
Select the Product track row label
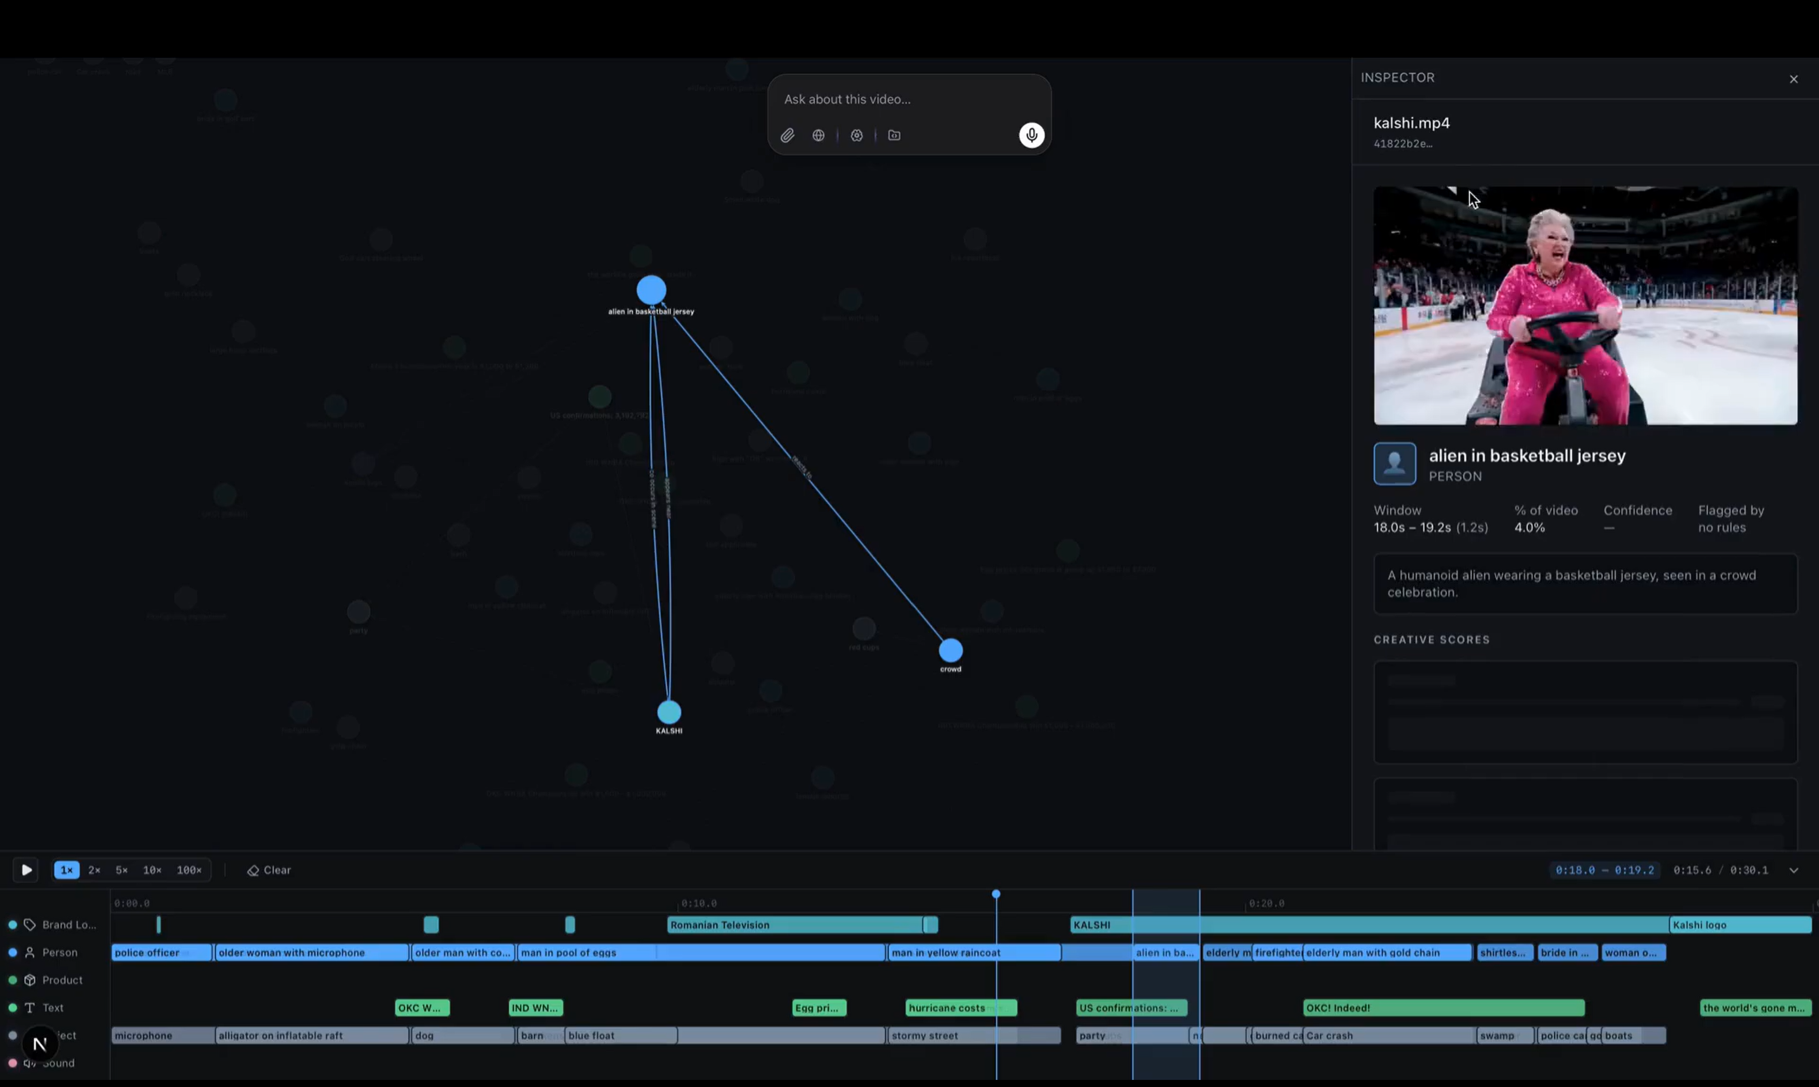click(62, 980)
